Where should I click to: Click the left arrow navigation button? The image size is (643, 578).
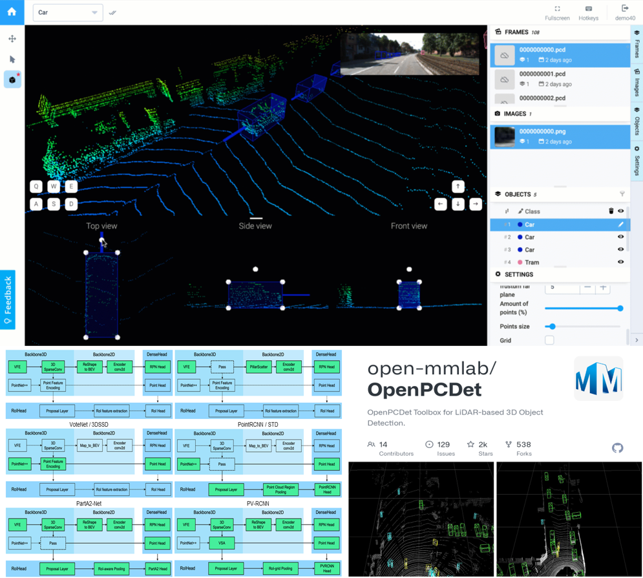coord(441,204)
